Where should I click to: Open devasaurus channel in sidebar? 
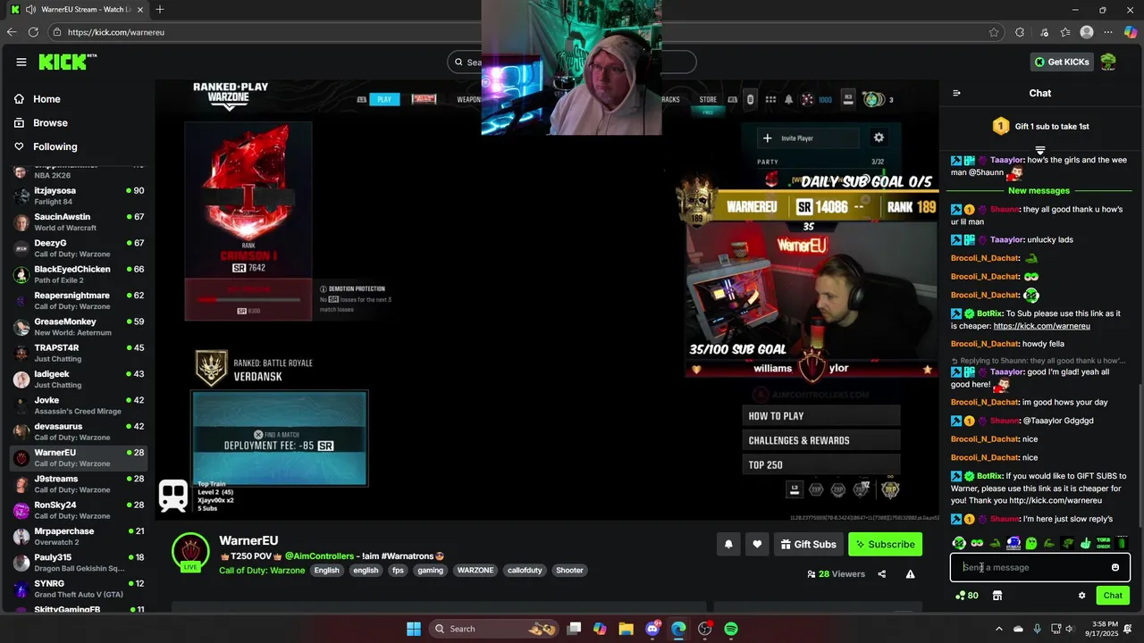pyautogui.click(x=79, y=431)
